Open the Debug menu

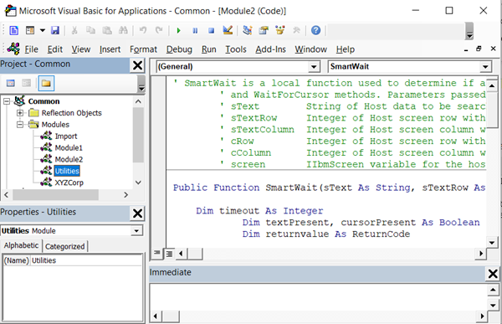click(x=179, y=49)
